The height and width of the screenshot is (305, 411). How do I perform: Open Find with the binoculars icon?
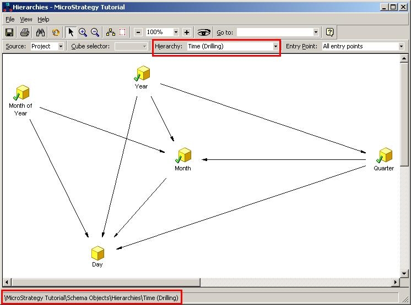[40, 32]
